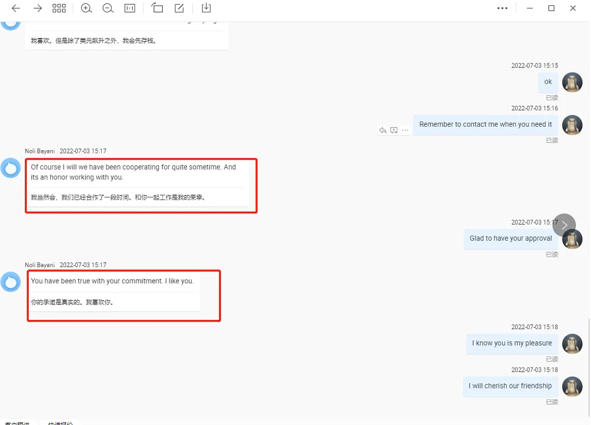
Task: Show image at actual 1:1 size
Action: pos(129,8)
